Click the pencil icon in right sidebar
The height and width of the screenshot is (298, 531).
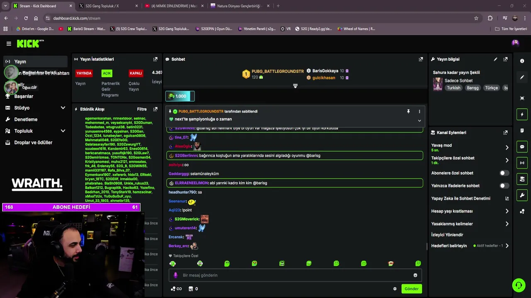[522, 77]
